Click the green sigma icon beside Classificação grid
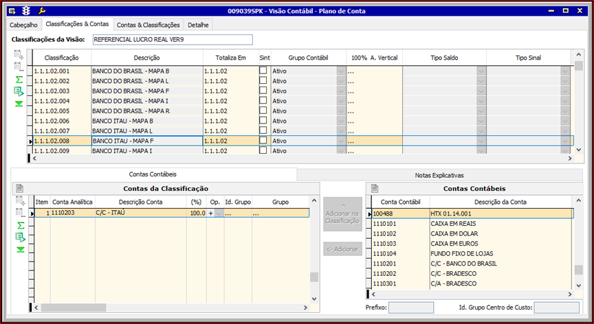This screenshot has width=594, height=324. (x=19, y=80)
